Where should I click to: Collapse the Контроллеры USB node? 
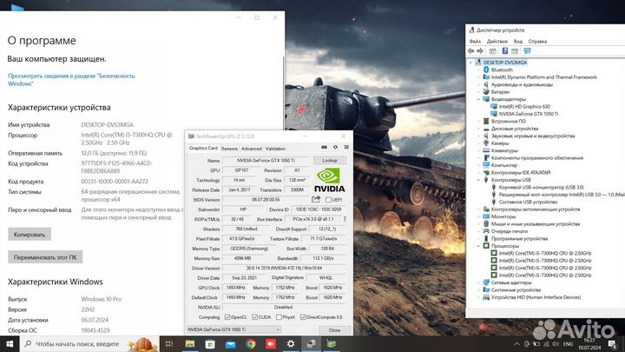point(478,180)
